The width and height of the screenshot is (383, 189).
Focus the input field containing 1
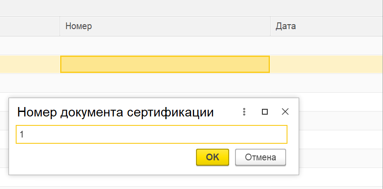click(152, 134)
